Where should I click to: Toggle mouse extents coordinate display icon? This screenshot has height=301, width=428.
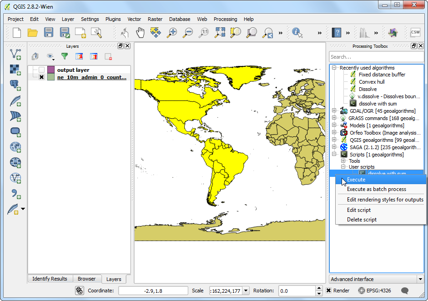pos(80,291)
